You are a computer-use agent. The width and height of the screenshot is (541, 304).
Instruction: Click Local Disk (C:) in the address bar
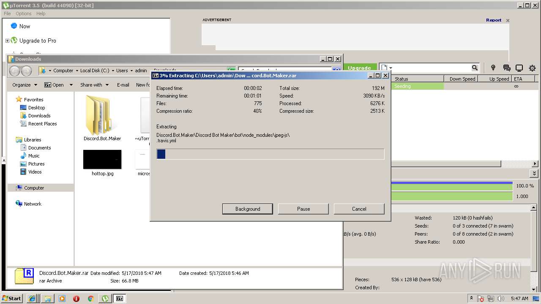[x=95, y=71]
